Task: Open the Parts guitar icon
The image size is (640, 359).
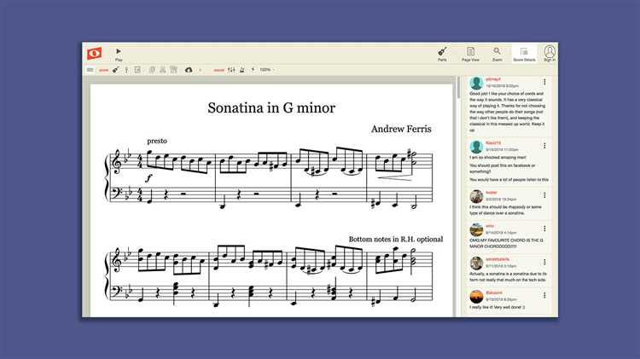Action: click(442, 55)
